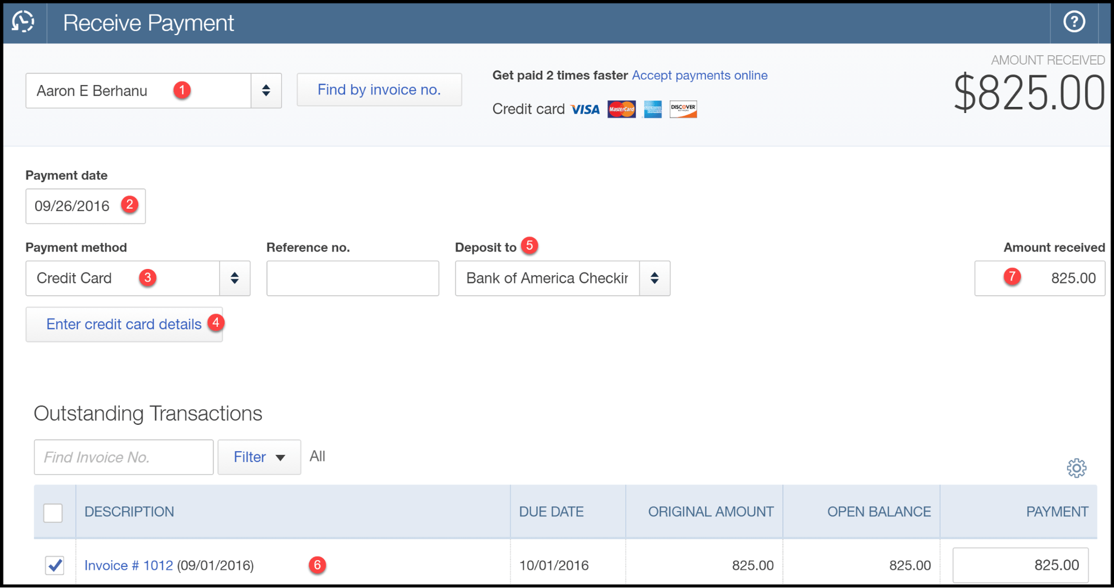Expand the Payment method dropdown
The image size is (1114, 588).
tap(234, 278)
